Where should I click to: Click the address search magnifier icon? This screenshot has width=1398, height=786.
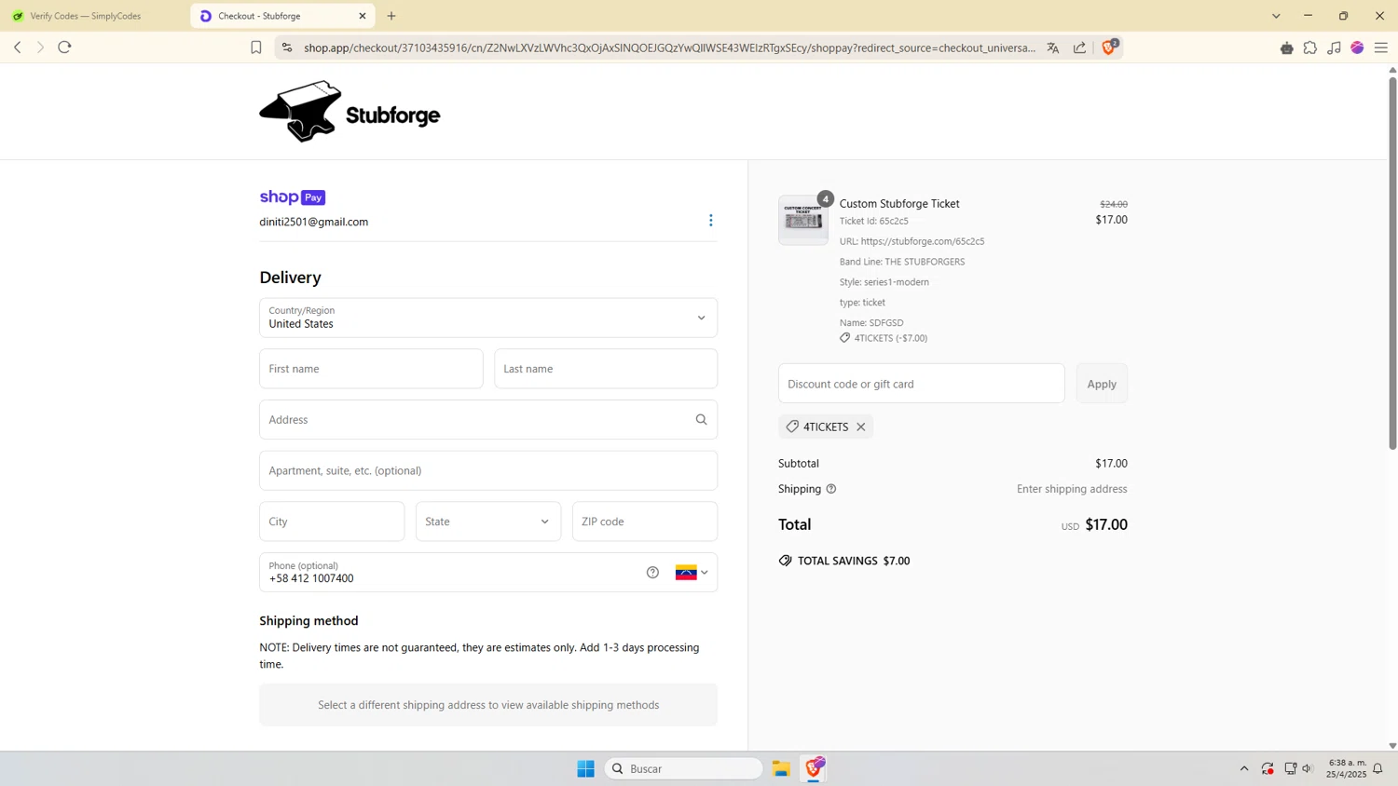tap(701, 420)
